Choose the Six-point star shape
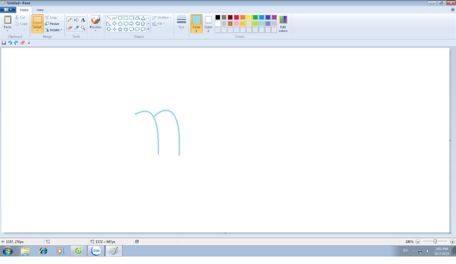Screen dimensions: 456x264 coord(126,29)
